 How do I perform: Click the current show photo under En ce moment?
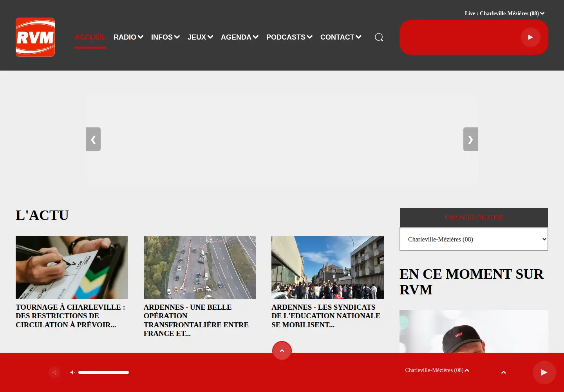(474, 331)
